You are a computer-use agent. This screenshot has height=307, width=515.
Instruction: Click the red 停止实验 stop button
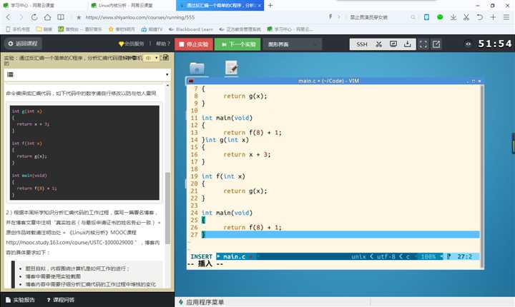(x=194, y=44)
